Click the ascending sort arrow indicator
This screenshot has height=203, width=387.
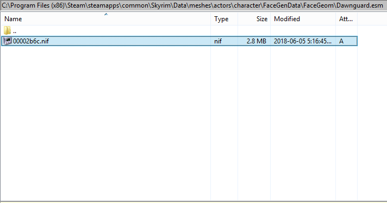(106, 14)
